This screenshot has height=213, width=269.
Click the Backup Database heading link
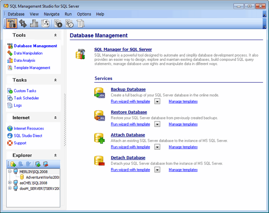tap(128, 89)
